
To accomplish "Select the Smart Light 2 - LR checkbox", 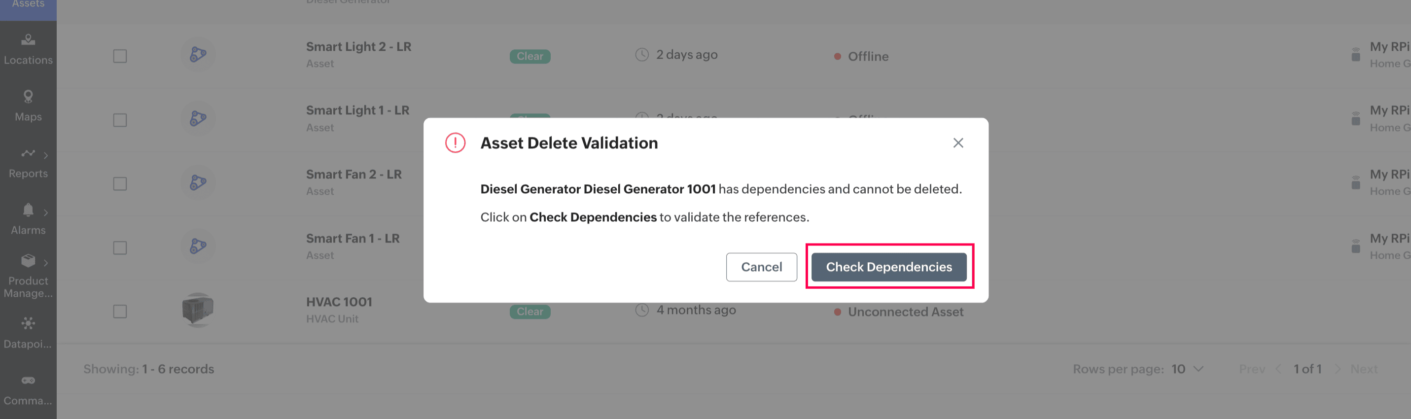I will click(x=120, y=56).
